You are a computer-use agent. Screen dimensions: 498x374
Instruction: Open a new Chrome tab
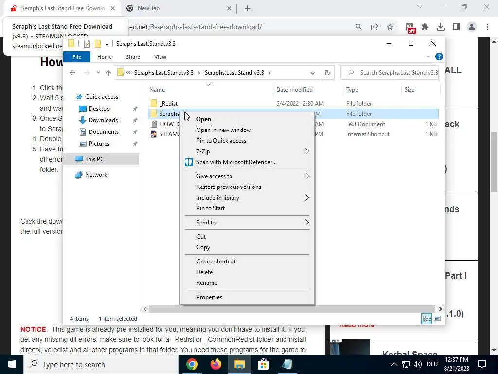[248, 9]
